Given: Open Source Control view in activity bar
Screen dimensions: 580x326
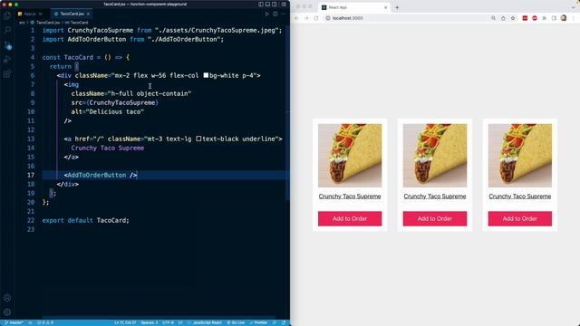Looking at the screenshot, I should [x=7, y=45].
